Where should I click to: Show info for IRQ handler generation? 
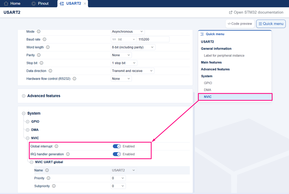[68, 154]
